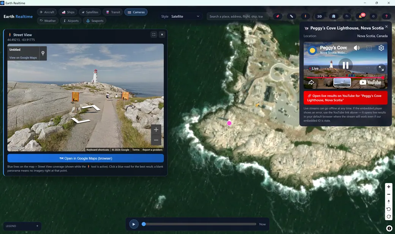Click the Nova Scotia channel avatar

click(312, 50)
